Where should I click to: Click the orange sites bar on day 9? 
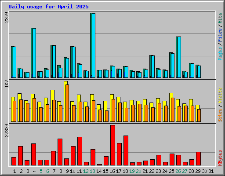pos(67,103)
